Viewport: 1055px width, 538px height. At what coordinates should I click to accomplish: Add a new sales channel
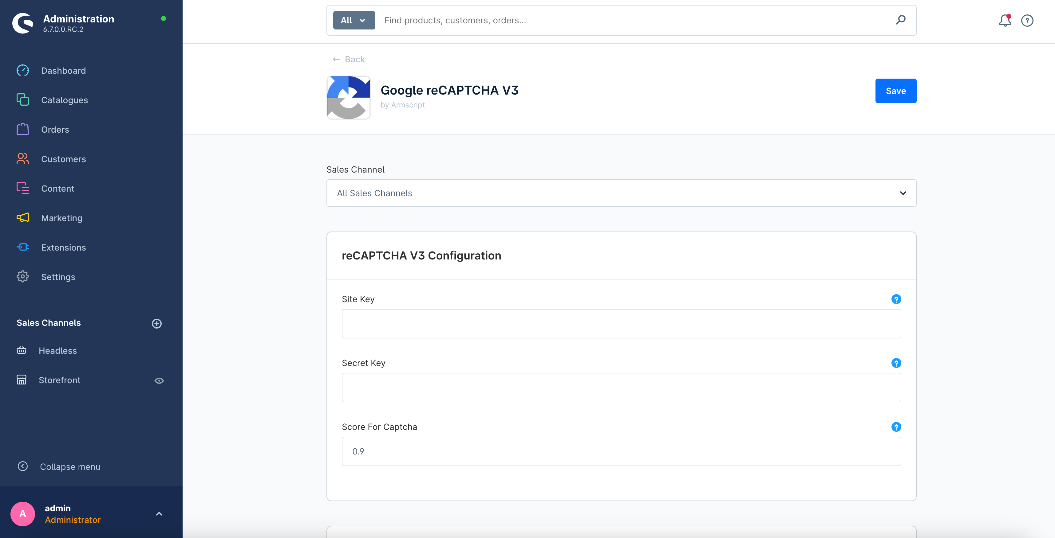tap(156, 324)
